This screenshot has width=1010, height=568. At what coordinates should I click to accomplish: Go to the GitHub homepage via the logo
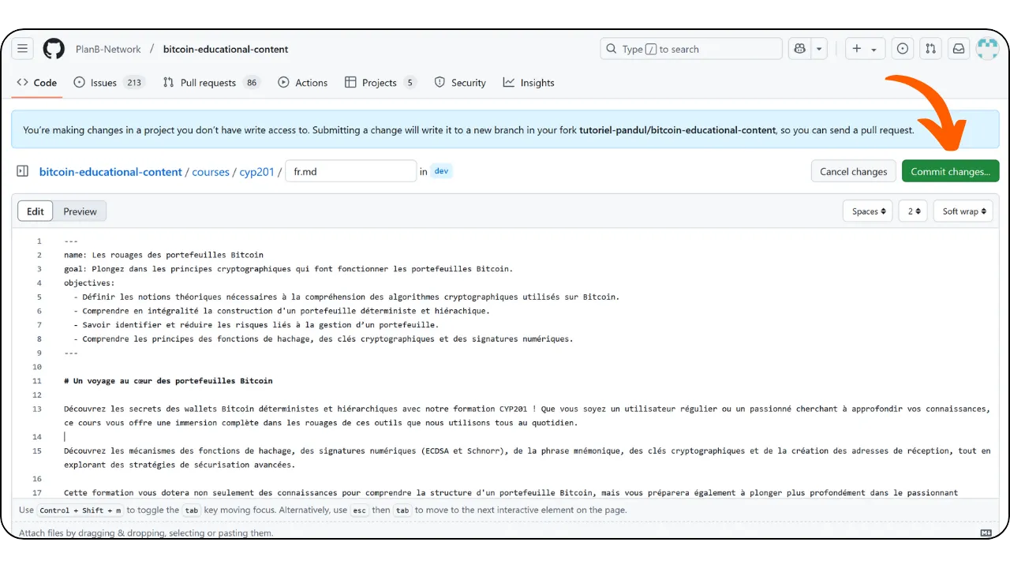[x=54, y=49]
